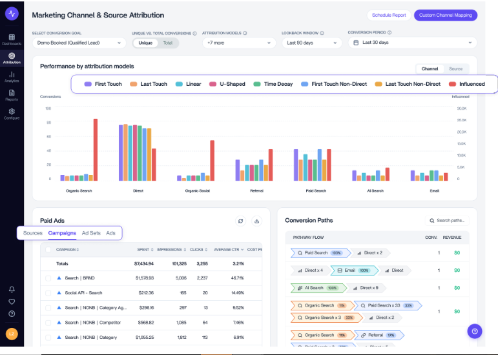Viewport: 498px width, 355px height.
Task: Click the Schedule Report button
Action: coord(389,15)
